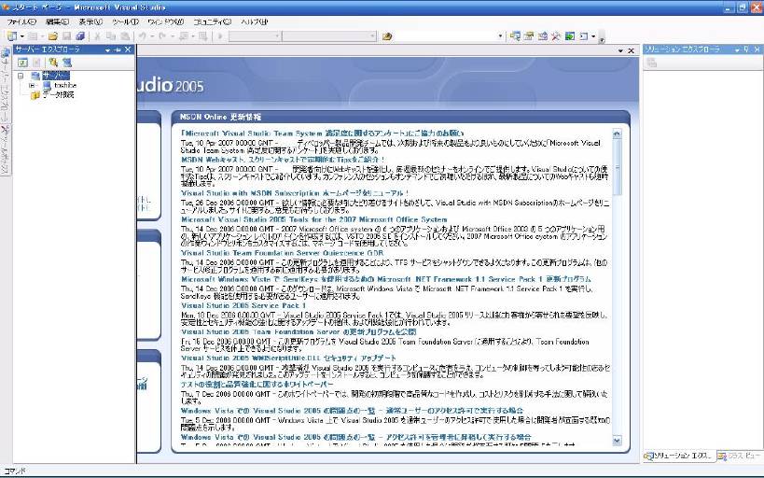Open the New Project icon's dropdown arrow
Screen dimensions: 764x478
coord(22,36)
